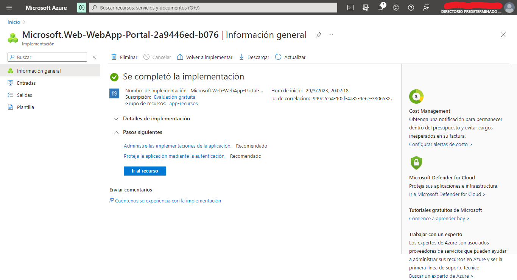Open Comience a aprender hoy link

click(x=439, y=219)
